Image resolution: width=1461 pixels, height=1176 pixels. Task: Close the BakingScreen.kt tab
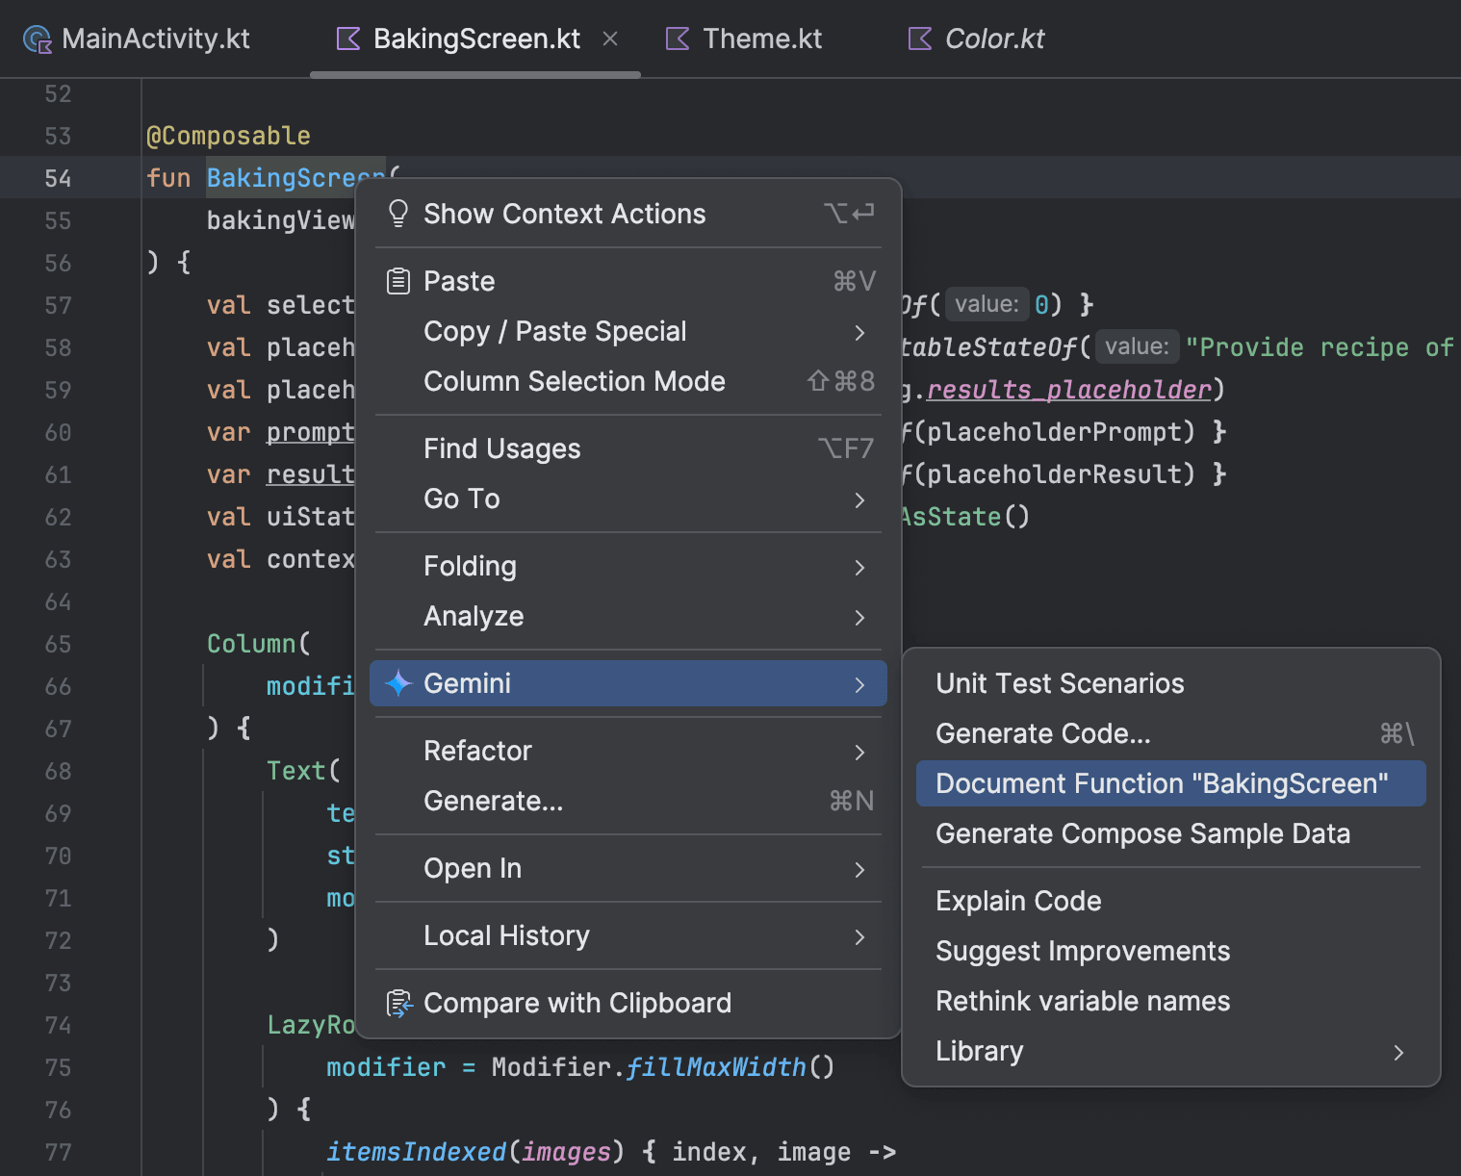coord(610,39)
